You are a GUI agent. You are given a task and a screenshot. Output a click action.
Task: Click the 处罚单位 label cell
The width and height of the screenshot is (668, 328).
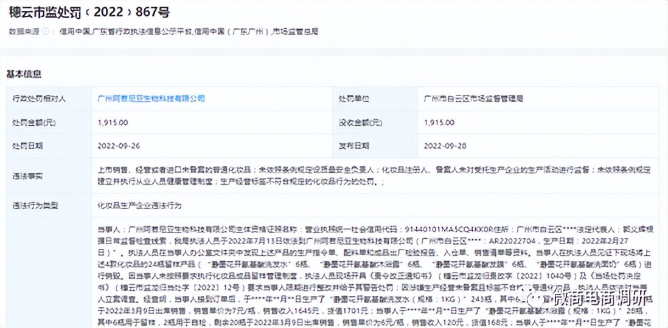[375, 98]
